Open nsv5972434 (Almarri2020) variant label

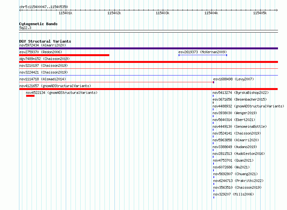click(x=43, y=45)
